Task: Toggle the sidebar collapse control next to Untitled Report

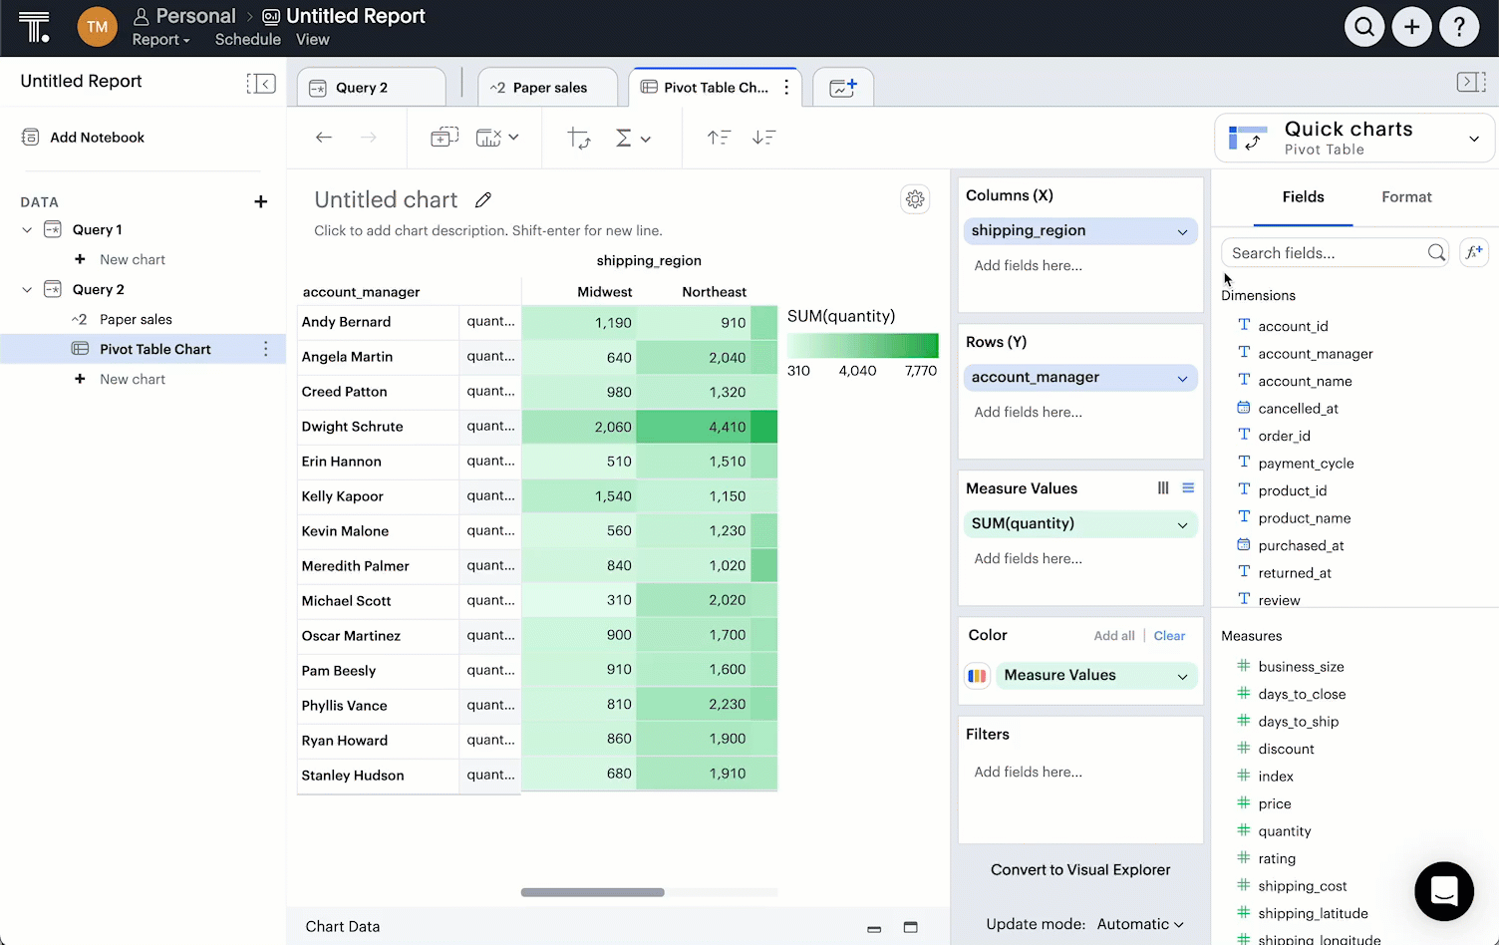Action: click(x=260, y=83)
